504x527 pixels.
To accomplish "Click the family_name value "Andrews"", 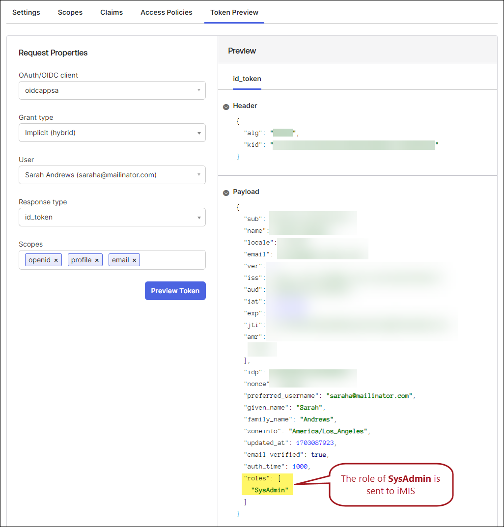I will click(x=317, y=419).
